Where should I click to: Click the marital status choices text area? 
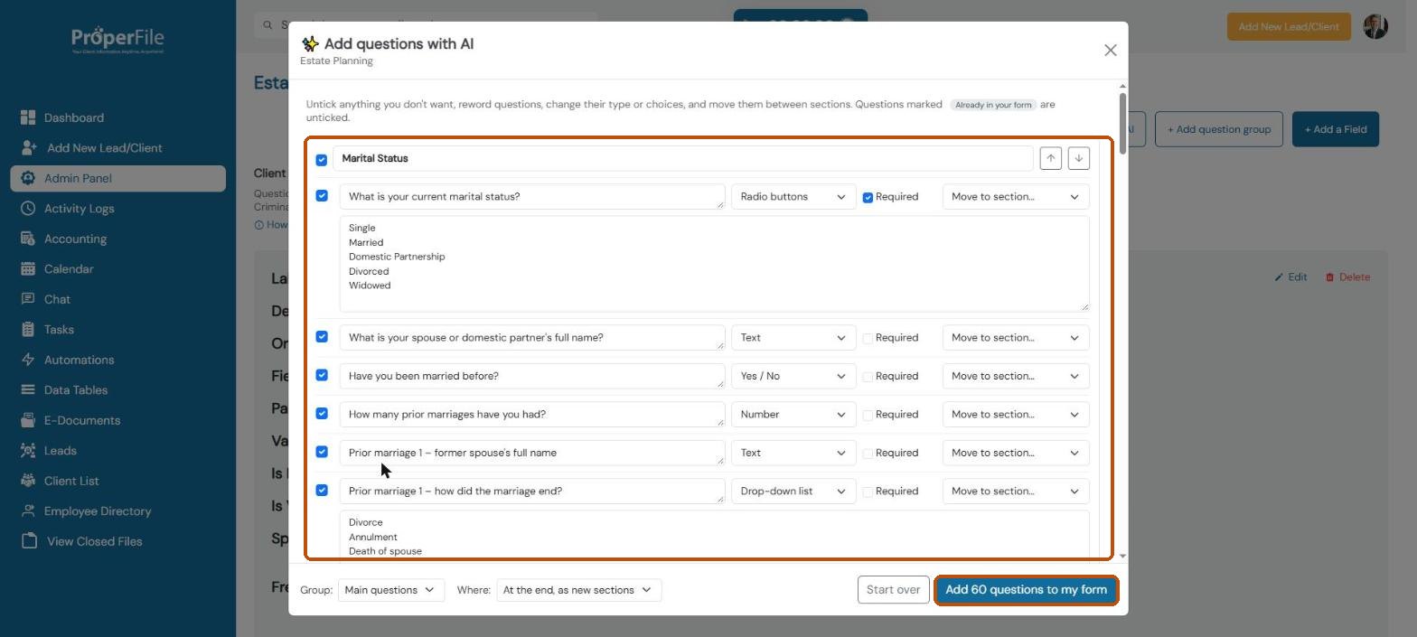[714, 264]
